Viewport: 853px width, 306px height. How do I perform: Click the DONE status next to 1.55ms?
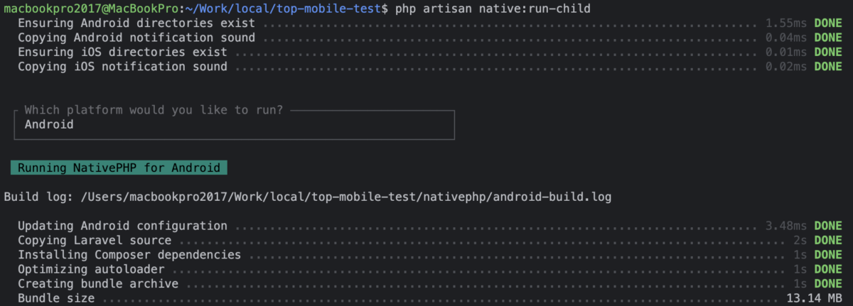pos(827,23)
